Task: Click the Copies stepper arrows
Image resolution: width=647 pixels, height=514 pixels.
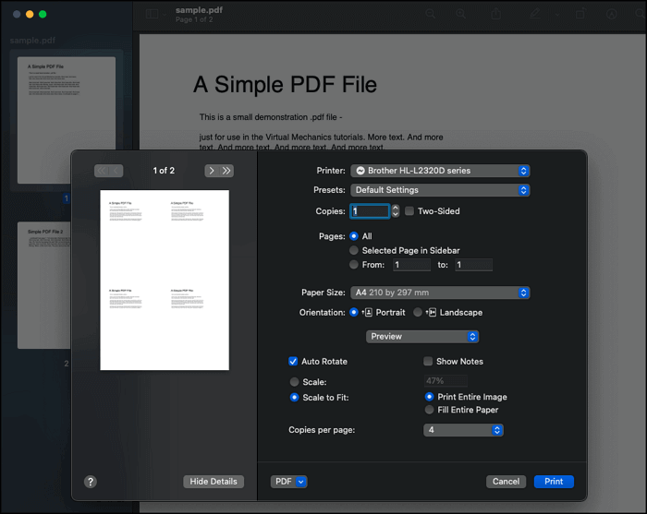Action: pyautogui.click(x=396, y=211)
